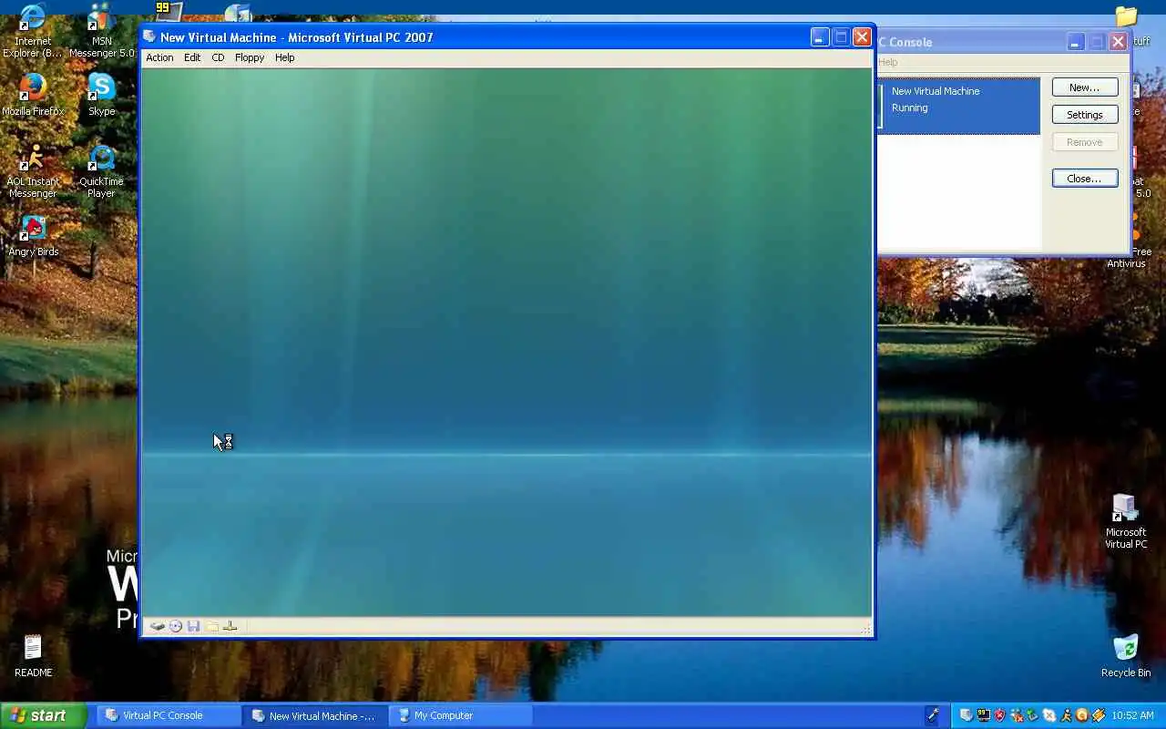Click the CD drive icon in VM status bar
The width and height of the screenshot is (1166, 729).
[x=176, y=626]
